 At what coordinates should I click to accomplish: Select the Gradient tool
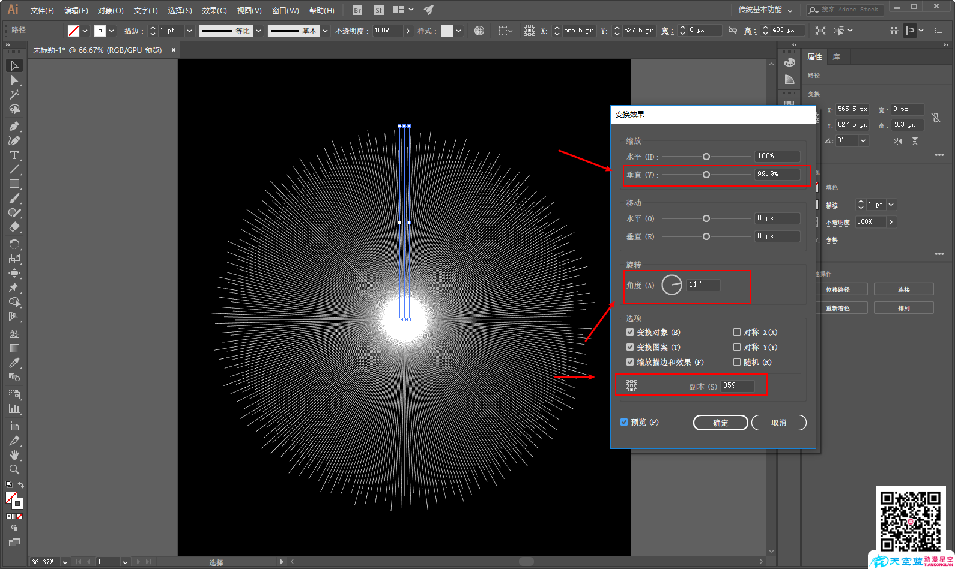14,348
